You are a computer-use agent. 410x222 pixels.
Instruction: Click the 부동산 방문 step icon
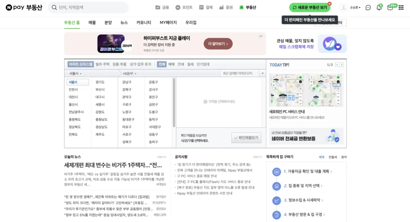point(276,215)
